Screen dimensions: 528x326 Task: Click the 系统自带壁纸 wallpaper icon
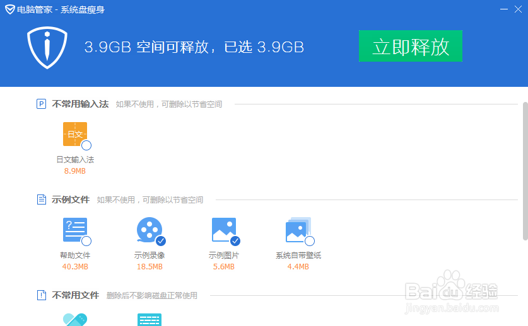point(298,230)
